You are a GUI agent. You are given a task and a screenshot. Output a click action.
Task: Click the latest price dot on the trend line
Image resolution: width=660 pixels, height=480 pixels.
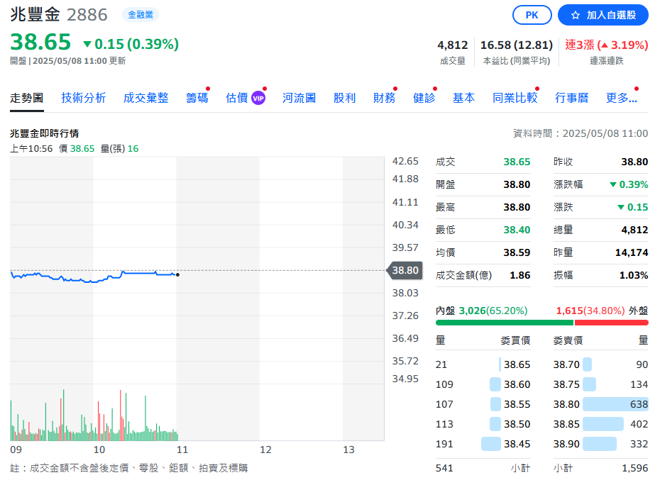pos(177,274)
